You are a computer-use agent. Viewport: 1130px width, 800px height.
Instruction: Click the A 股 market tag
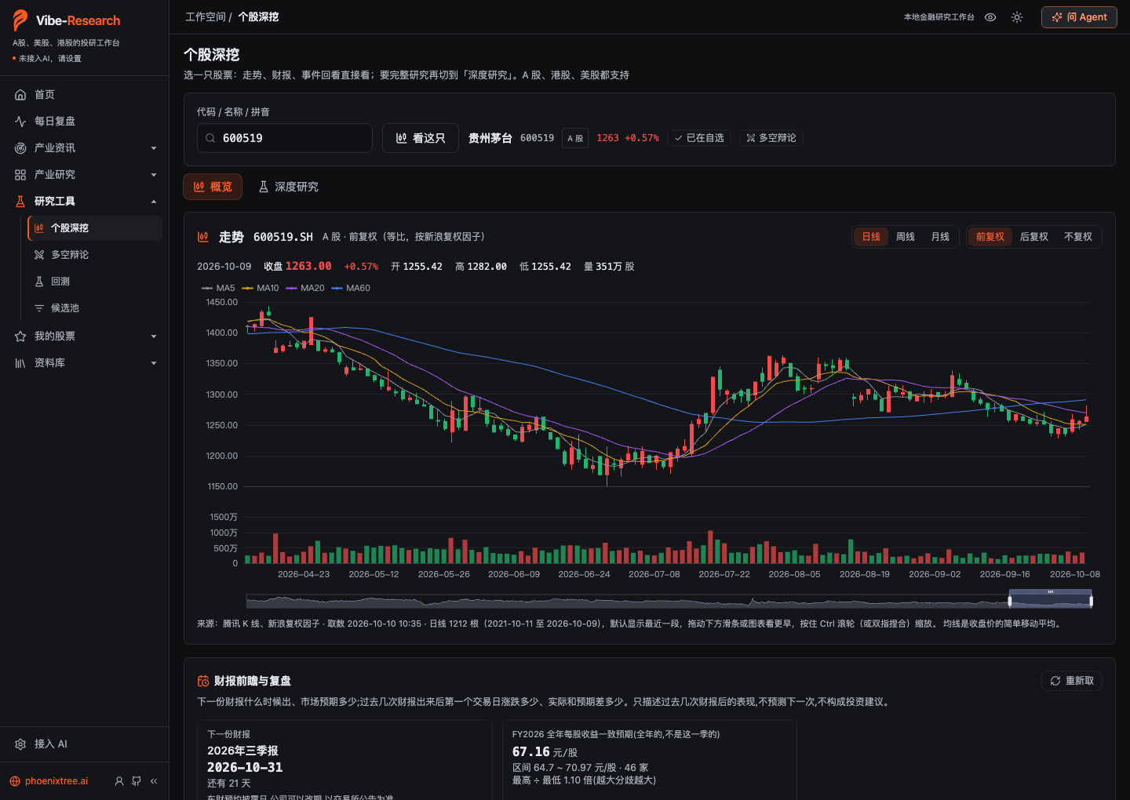575,138
